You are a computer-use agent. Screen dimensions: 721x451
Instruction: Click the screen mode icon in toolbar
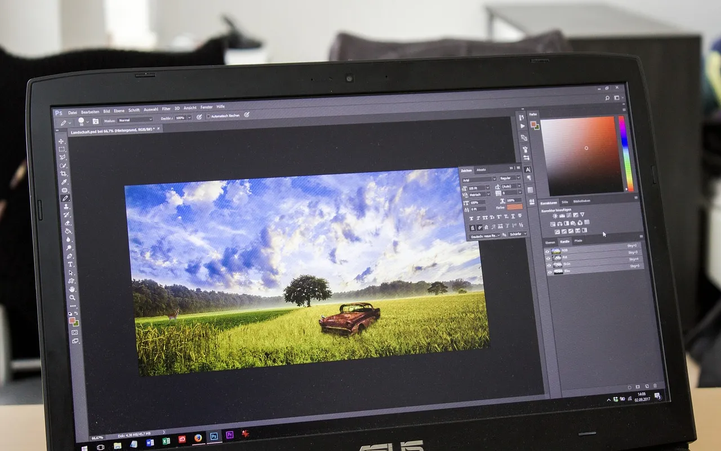coord(75,341)
